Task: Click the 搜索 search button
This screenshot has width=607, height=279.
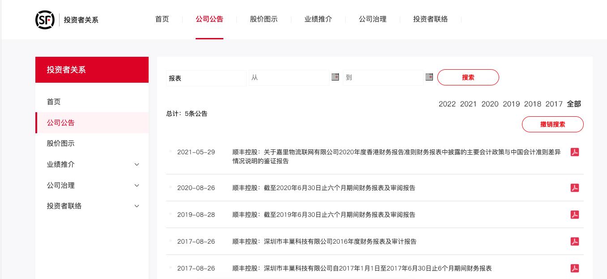Action: [468, 77]
